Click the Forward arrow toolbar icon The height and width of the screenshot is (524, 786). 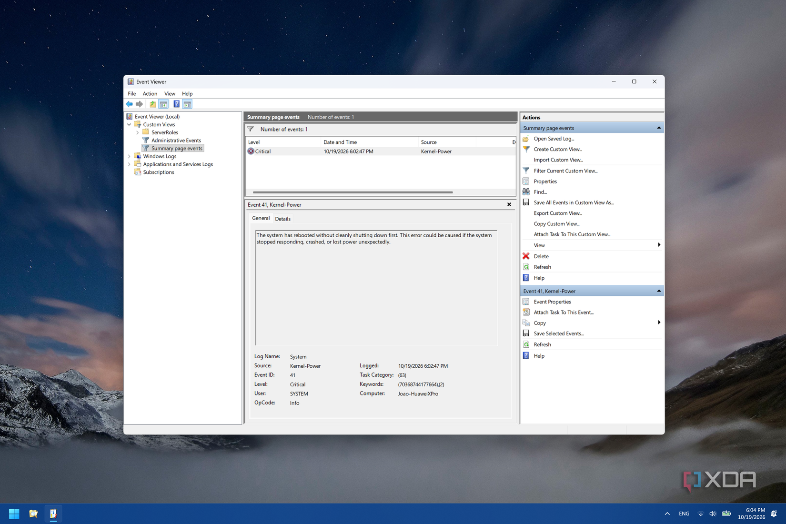[x=139, y=104]
